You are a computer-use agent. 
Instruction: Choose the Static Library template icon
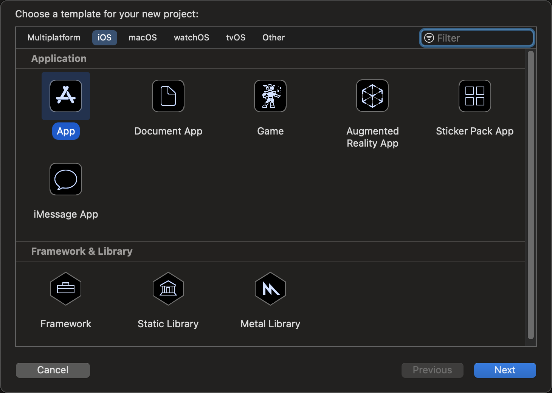(x=168, y=289)
